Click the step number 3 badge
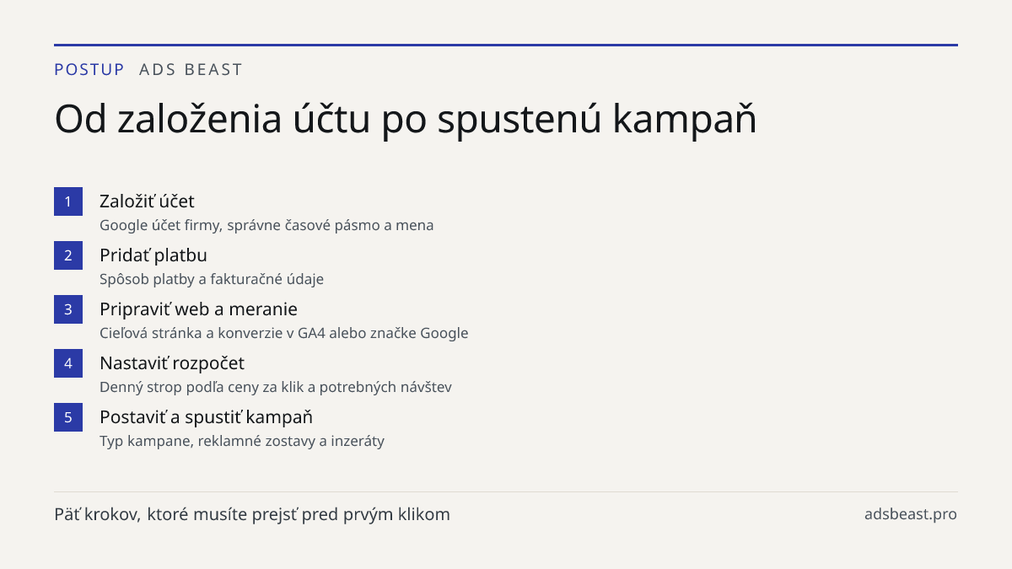Image resolution: width=1012 pixels, height=569 pixels. (68, 309)
